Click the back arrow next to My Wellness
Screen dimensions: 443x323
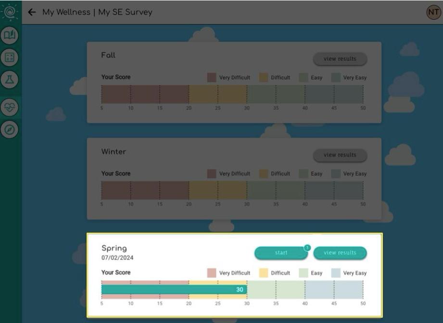(x=32, y=12)
